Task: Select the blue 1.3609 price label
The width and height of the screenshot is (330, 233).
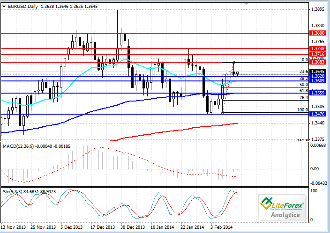Action: (x=318, y=81)
